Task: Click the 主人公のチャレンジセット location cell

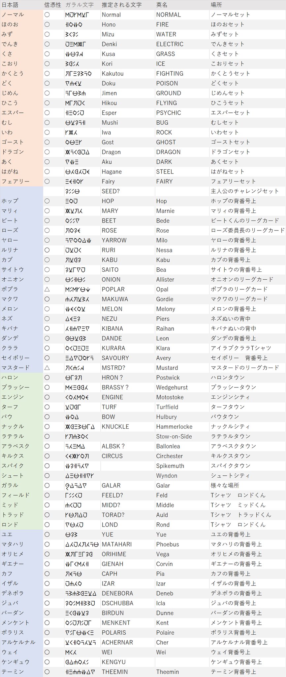Action: pos(245,191)
